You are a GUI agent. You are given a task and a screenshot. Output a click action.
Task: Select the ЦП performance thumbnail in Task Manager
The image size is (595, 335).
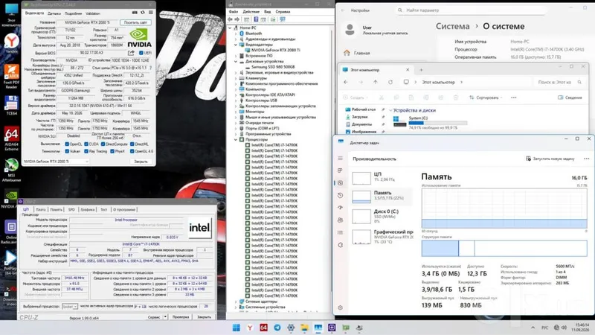361,178
